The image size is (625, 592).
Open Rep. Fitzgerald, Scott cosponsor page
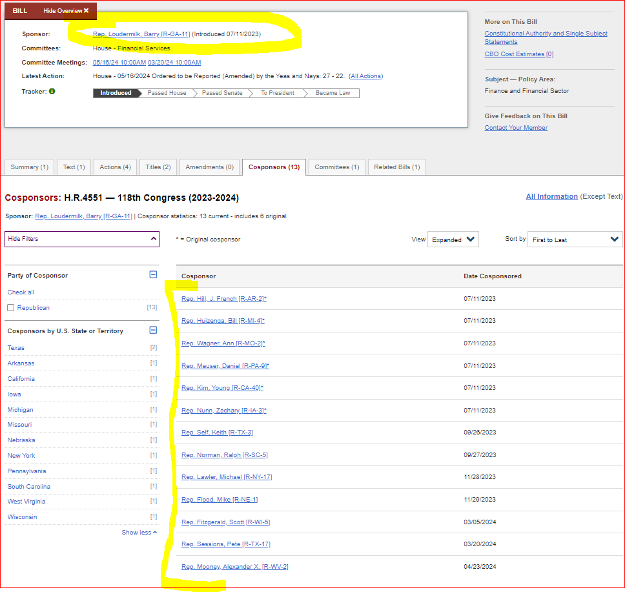(x=225, y=522)
